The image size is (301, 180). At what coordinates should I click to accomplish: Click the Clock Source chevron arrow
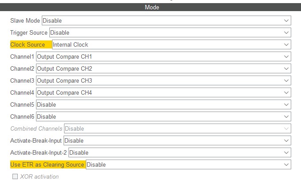(x=286, y=44)
